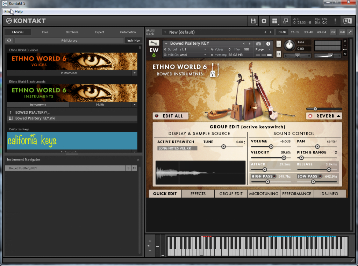358x266 pixels.
Task: Switch to the Effects tab
Action: pos(198,194)
